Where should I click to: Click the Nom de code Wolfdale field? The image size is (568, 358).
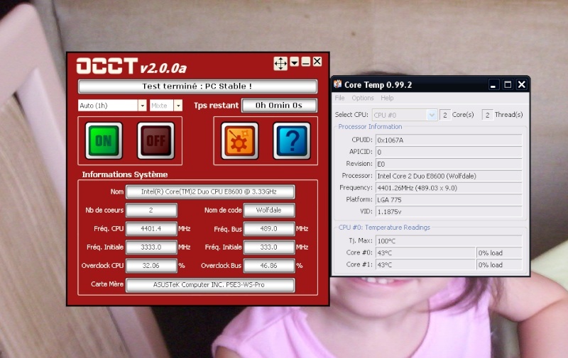[269, 211]
